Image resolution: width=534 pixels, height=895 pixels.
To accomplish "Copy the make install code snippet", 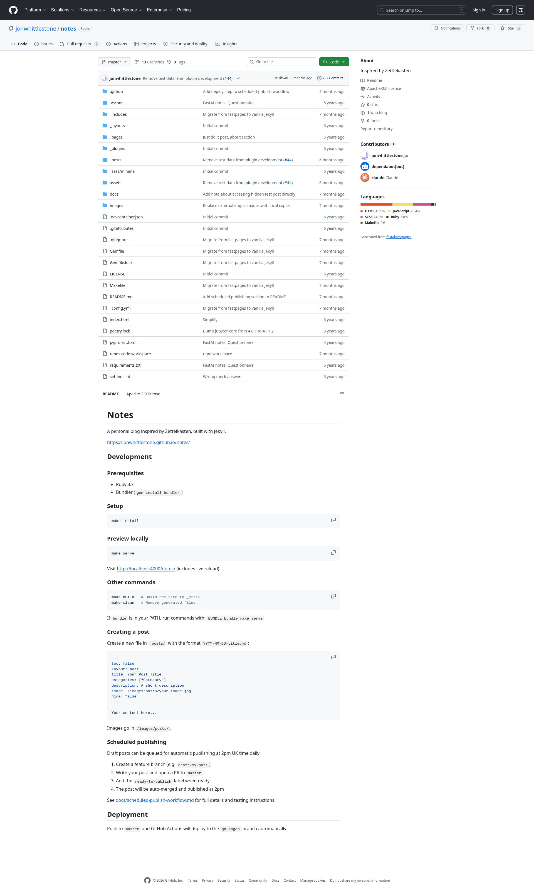I will point(333,520).
